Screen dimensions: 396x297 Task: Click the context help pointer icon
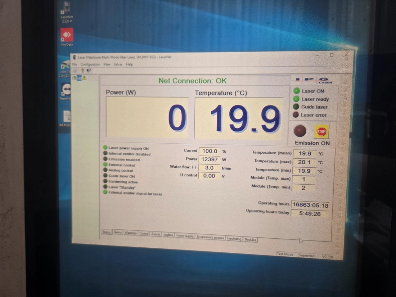pyautogui.click(x=89, y=71)
